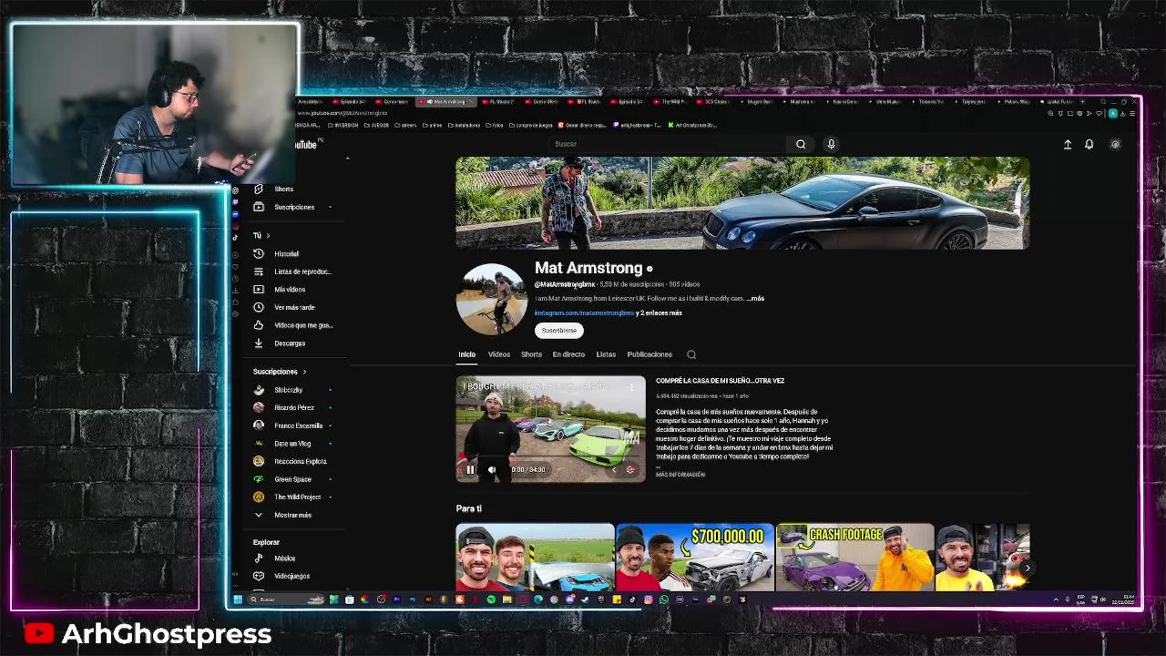This screenshot has height=656, width=1166.
Task: Open Slobotzky subscription channel
Action: [x=288, y=390]
